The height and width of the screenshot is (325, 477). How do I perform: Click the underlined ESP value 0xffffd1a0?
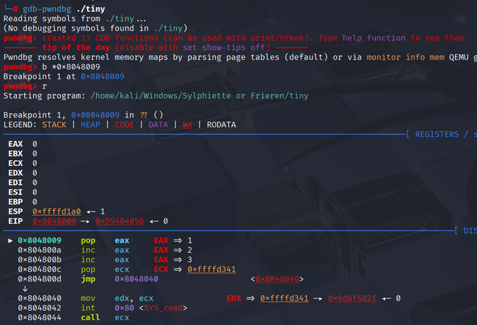56,211
